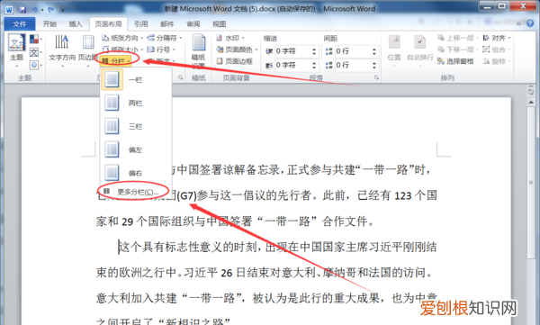Click 页面边框 page borders button
This screenshot has width=540, height=325.
[x=235, y=61]
